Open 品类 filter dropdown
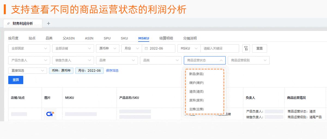The height and width of the screenshot is (139, 327). pos(161,60)
